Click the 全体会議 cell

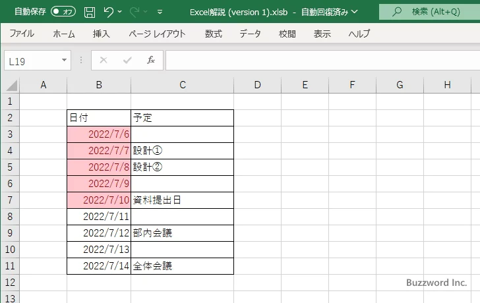click(x=182, y=266)
